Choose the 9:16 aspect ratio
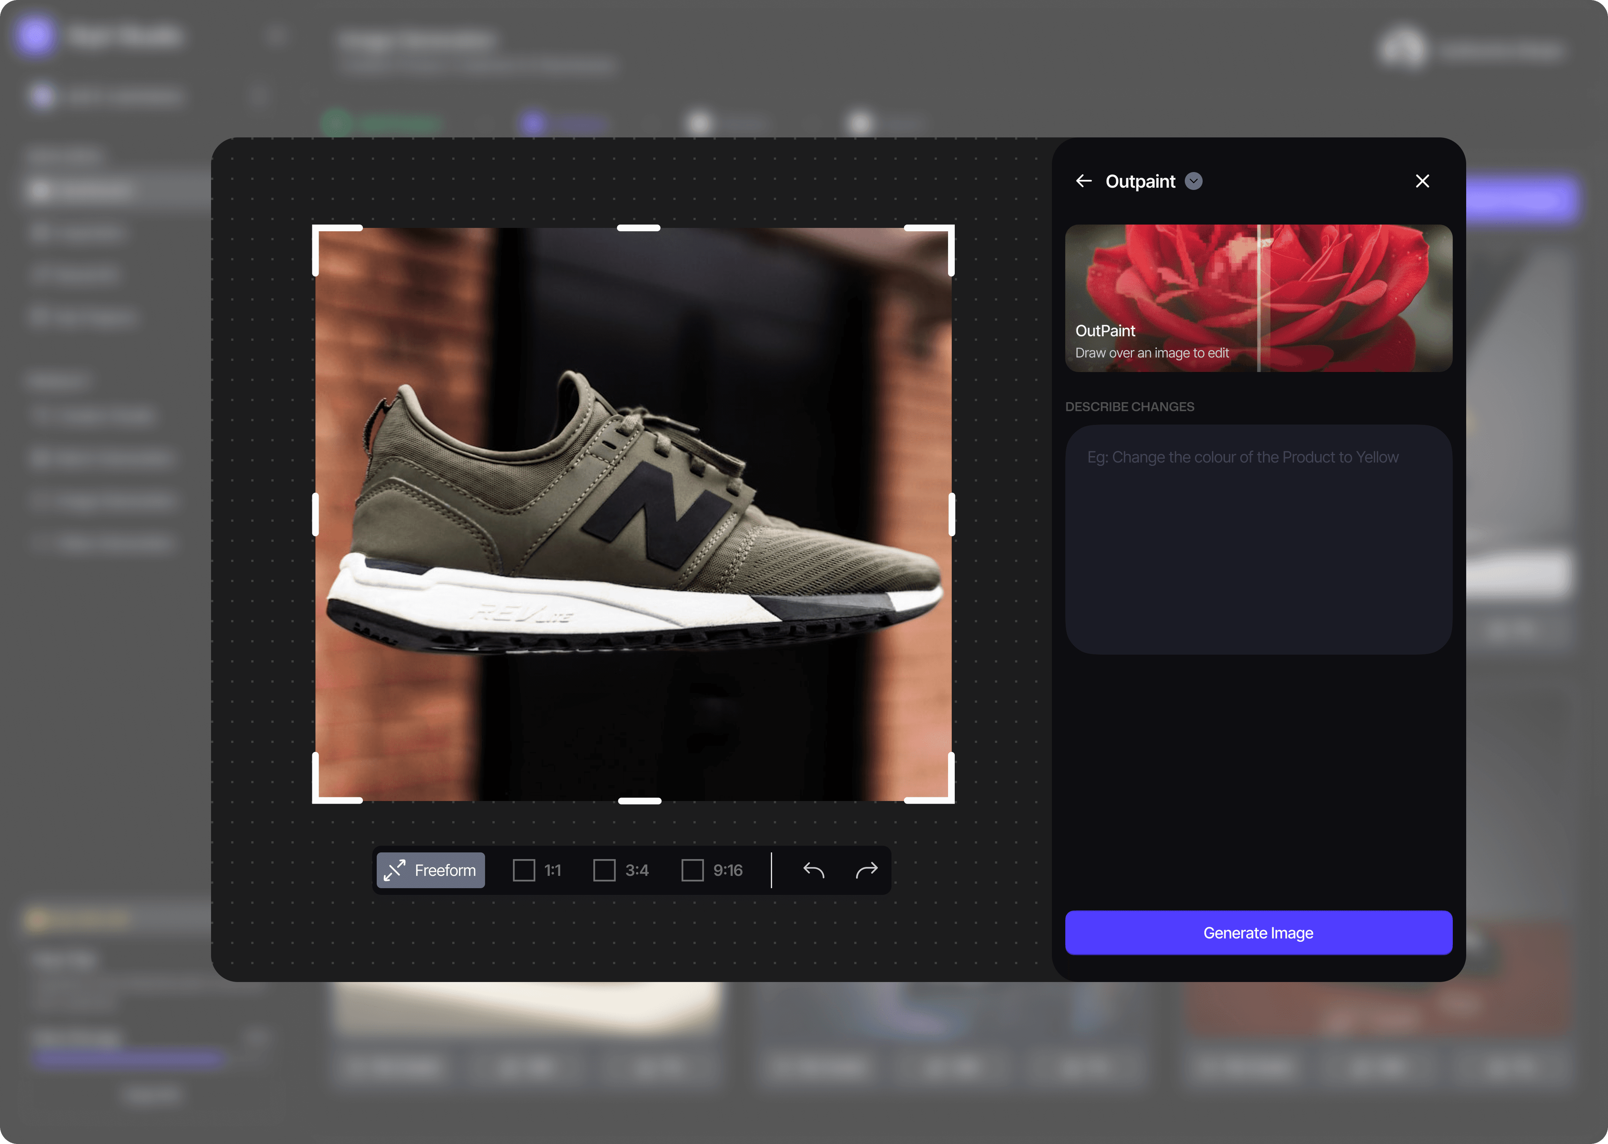 click(712, 870)
